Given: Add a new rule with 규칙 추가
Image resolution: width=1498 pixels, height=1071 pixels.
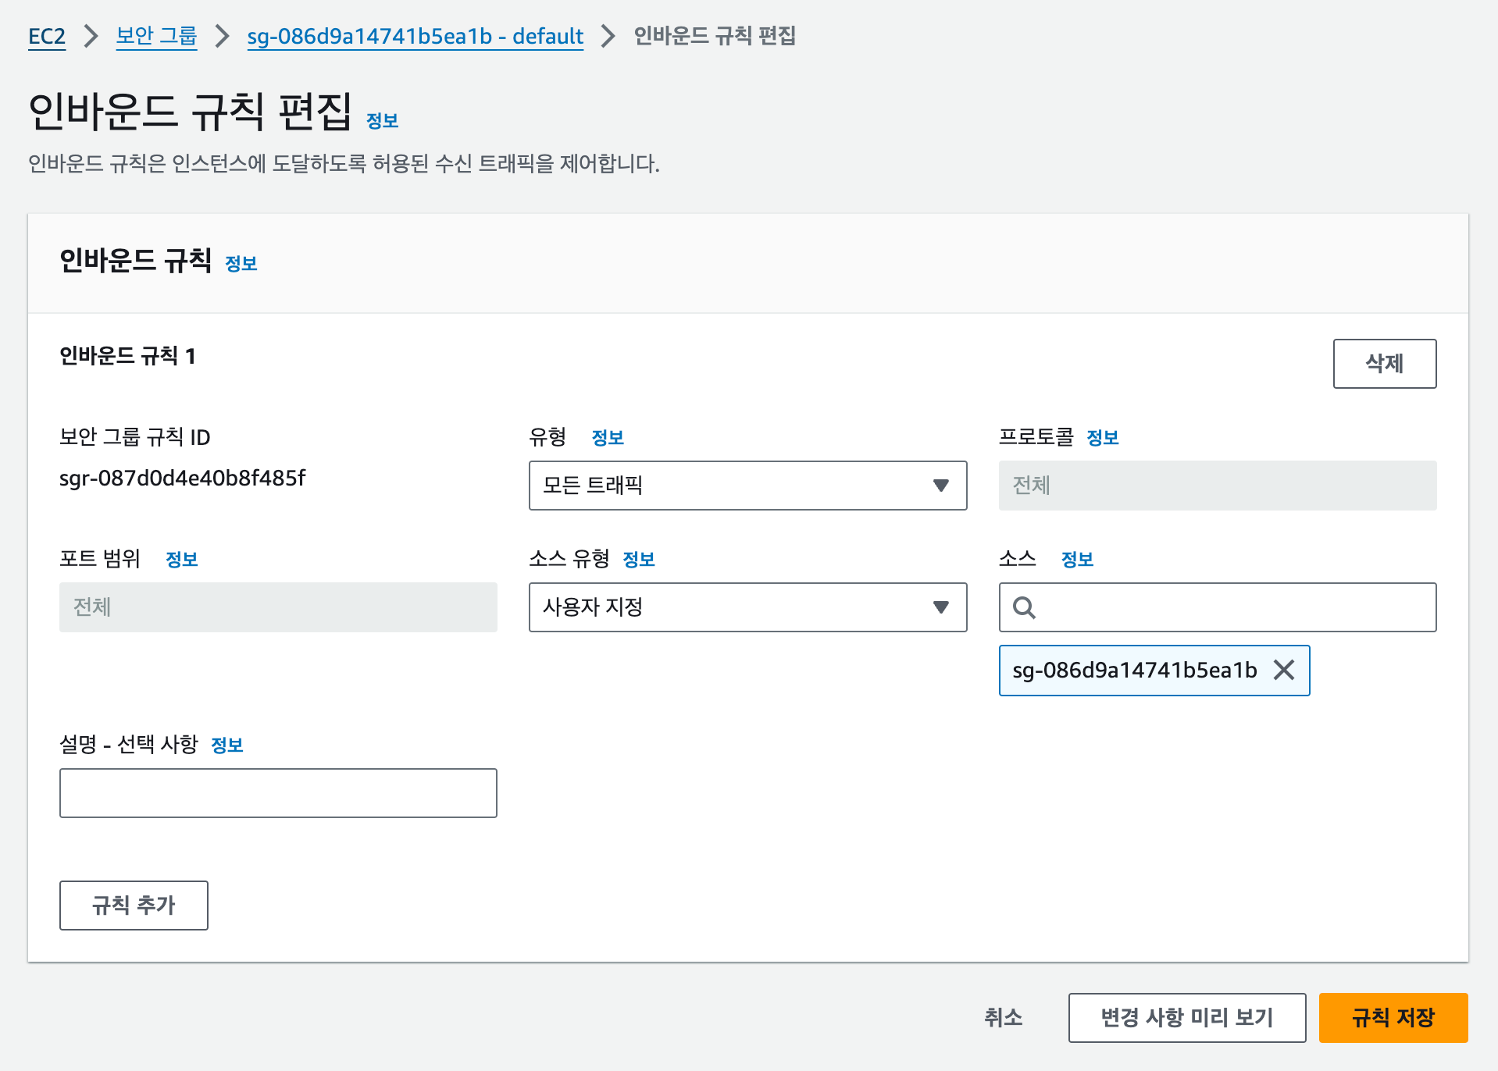Looking at the screenshot, I should (134, 906).
